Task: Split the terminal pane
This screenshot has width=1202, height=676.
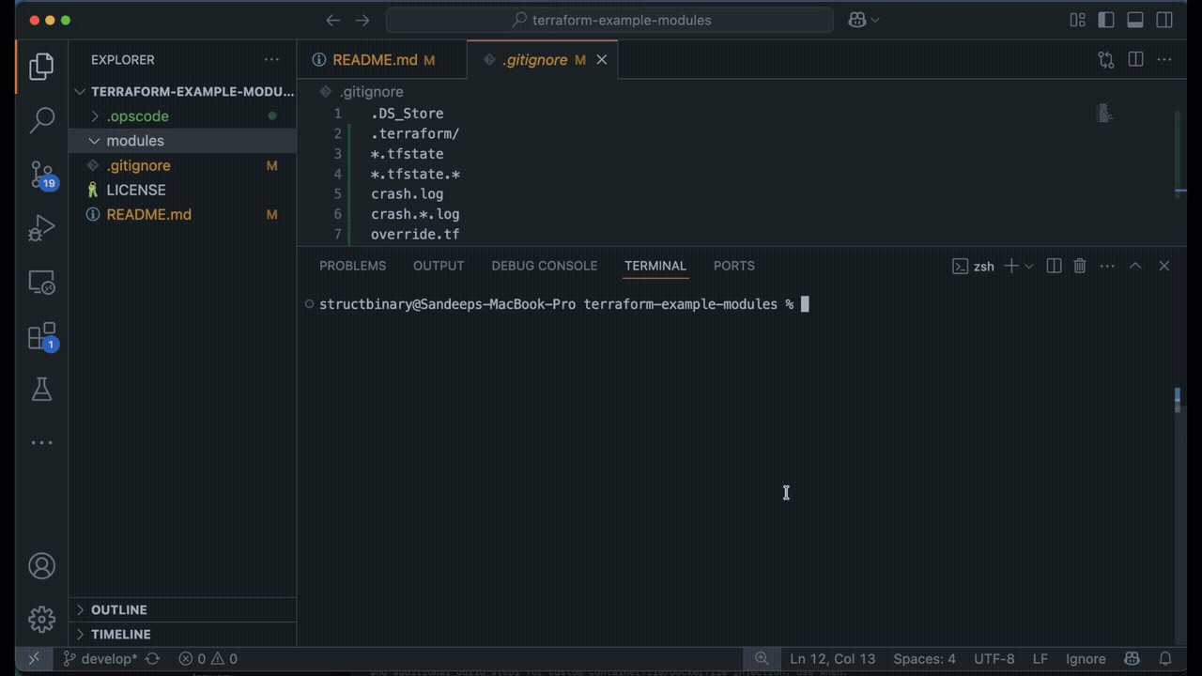Action: point(1054,266)
